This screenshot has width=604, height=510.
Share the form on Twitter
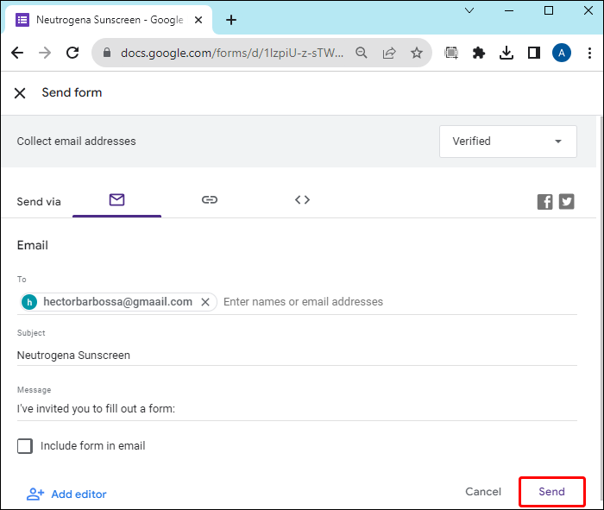pos(566,202)
